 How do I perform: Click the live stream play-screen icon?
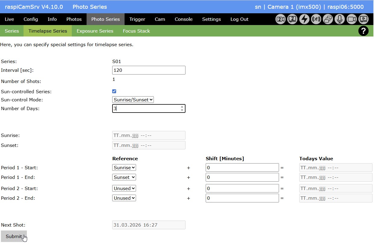point(363,19)
